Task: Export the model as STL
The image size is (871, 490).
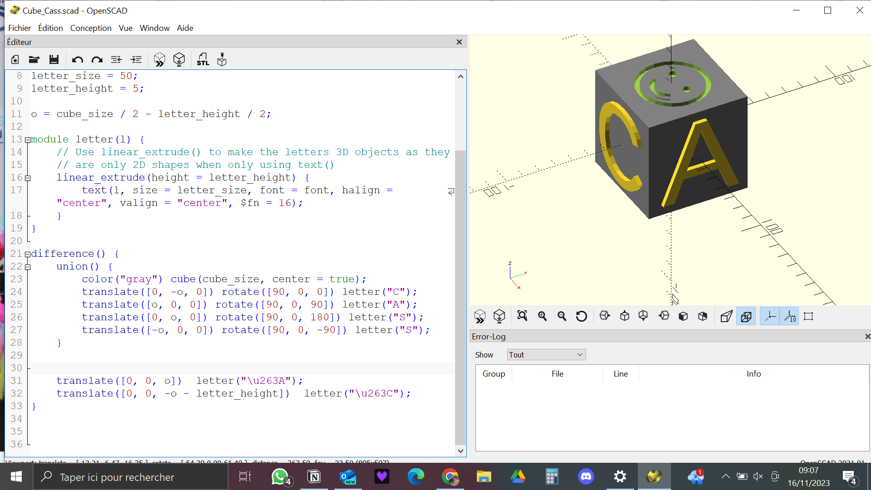Action: pos(203,59)
